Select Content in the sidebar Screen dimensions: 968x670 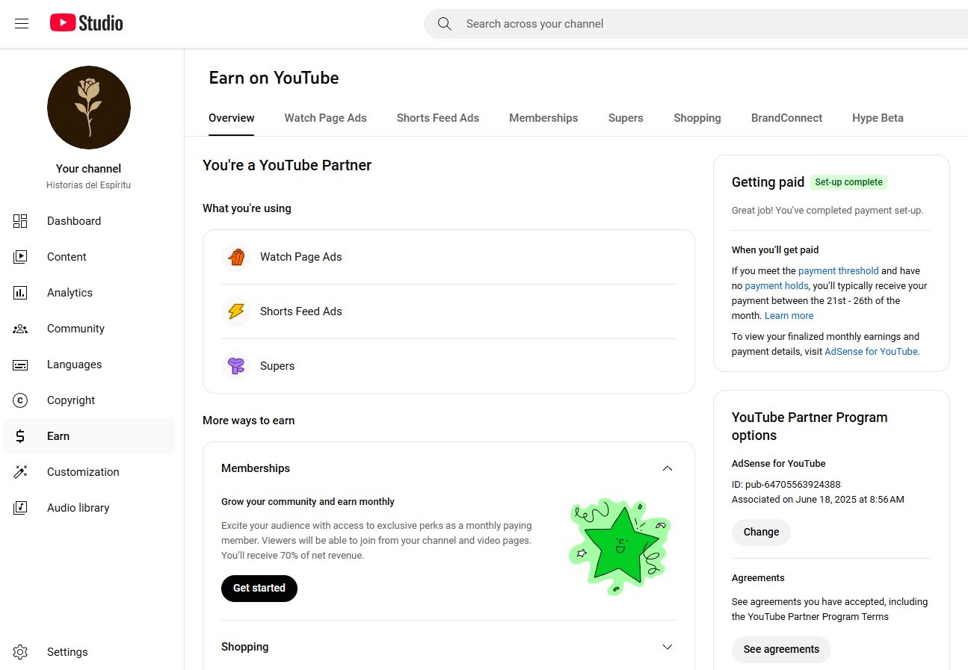88,257
